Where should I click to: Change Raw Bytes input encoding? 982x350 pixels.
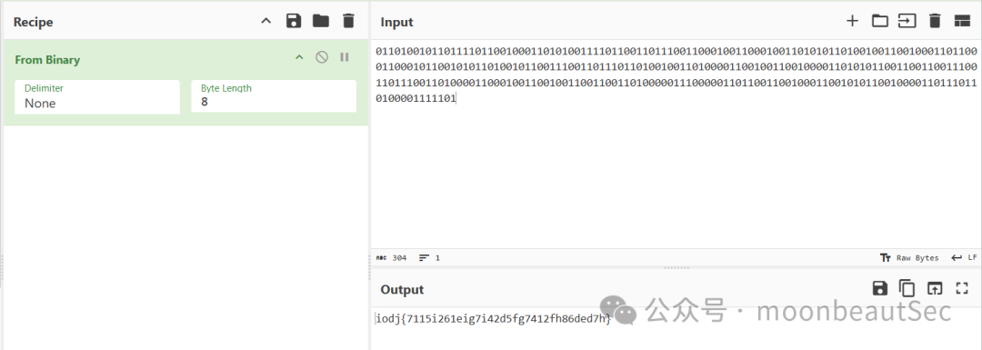pyautogui.click(x=909, y=257)
